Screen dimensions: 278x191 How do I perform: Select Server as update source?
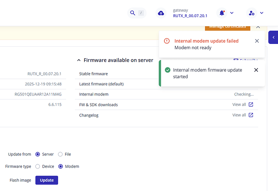point(38,154)
